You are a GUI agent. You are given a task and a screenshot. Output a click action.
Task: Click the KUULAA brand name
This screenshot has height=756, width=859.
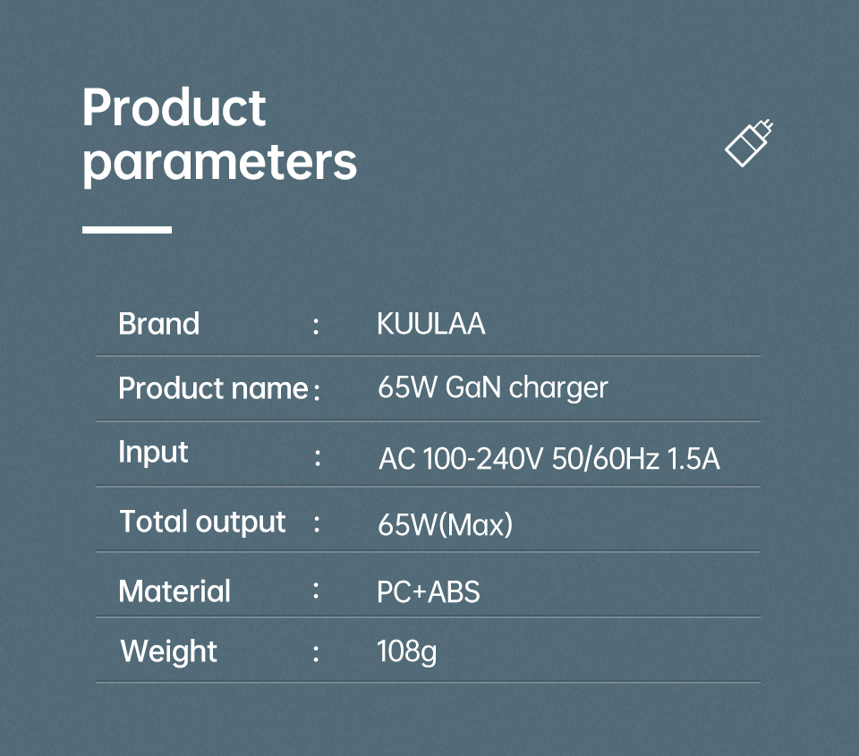pos(431,323)
